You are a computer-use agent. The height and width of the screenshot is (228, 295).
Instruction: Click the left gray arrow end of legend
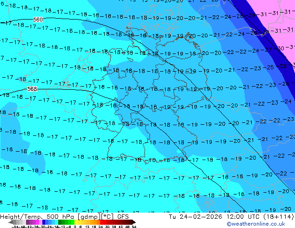(x=11, y=222)
